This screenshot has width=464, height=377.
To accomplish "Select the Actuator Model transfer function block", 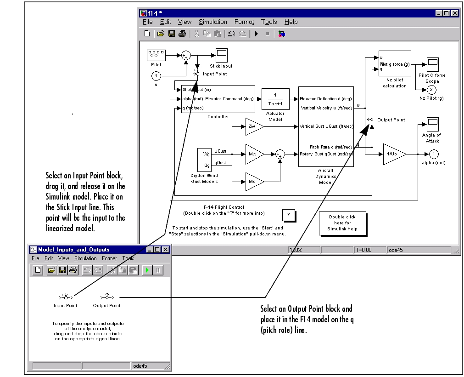I will pos(275,99).
